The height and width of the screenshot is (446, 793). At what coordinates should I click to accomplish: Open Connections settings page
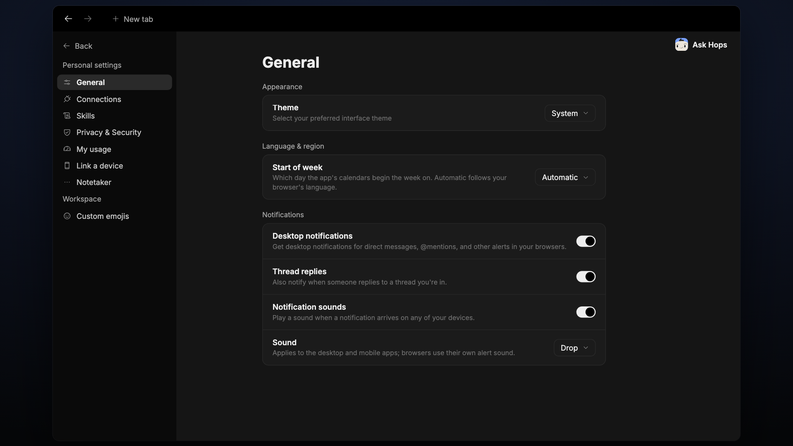[114, 99]
